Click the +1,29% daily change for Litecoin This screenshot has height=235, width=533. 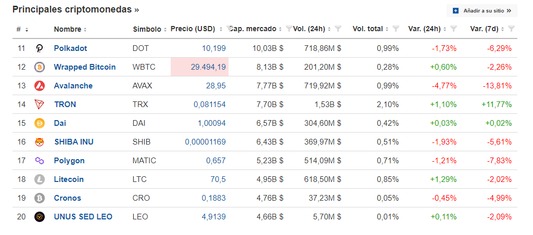pyautogui.click(x=443, y=179)
